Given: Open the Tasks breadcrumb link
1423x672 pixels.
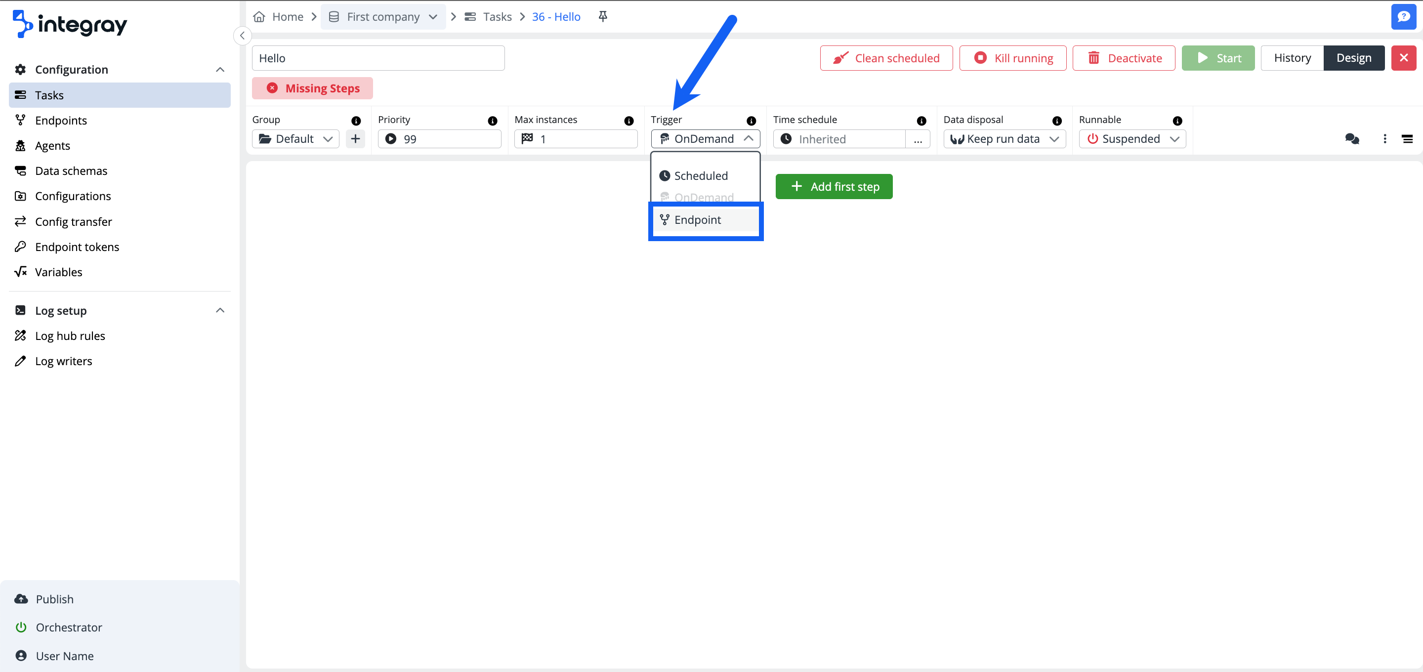Looking at the screenshot, I should coord(497,17).
